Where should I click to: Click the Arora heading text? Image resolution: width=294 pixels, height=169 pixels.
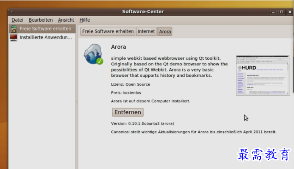119,47
